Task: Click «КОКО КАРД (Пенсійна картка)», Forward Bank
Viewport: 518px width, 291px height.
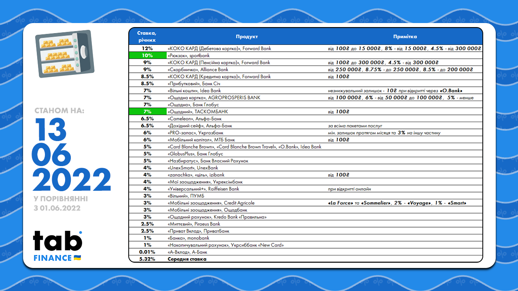Action: 219,63
